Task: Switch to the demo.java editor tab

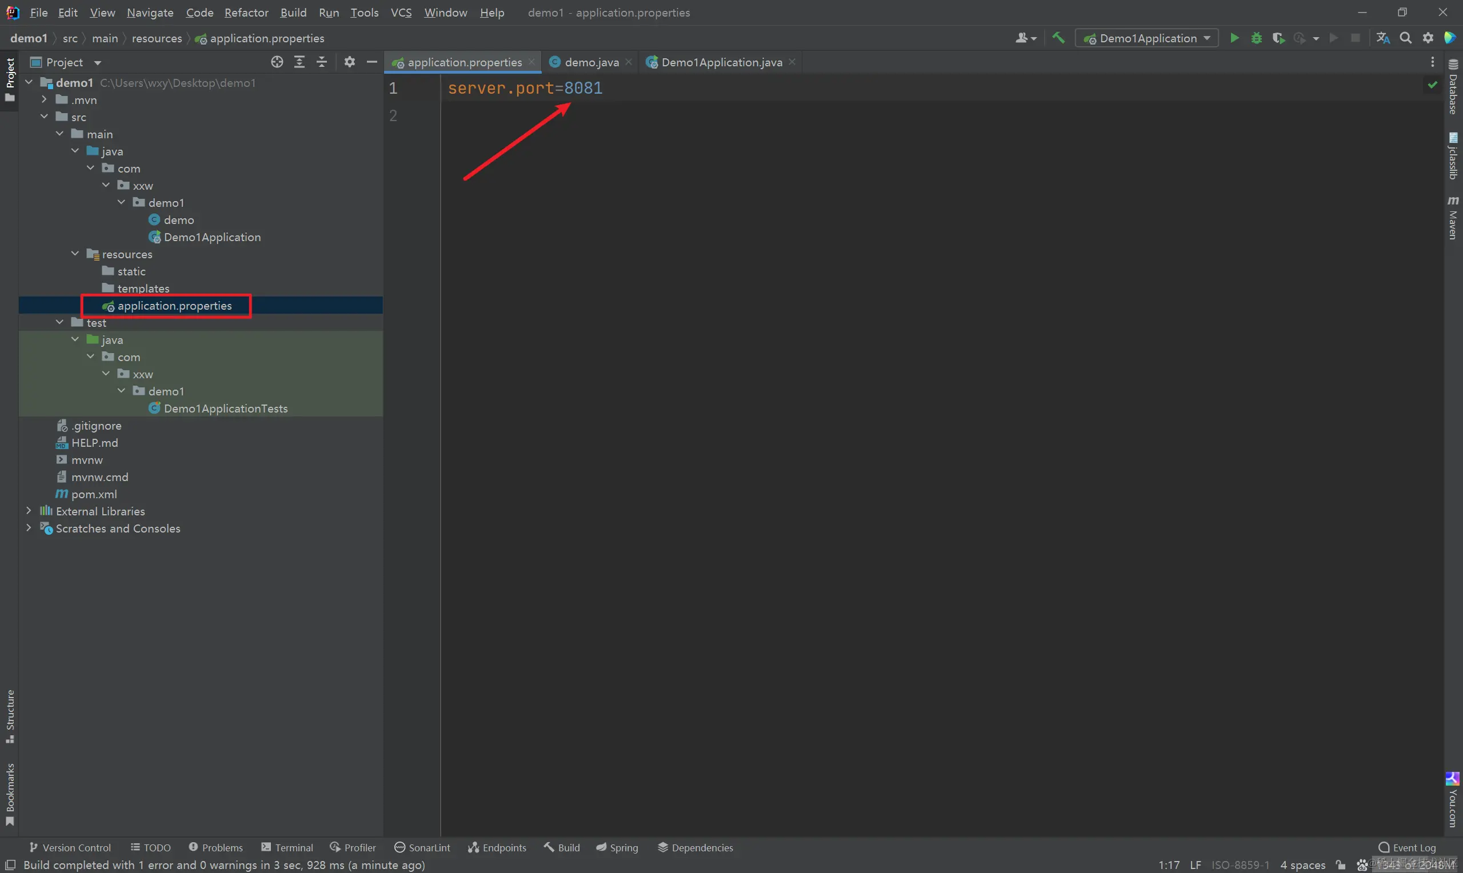Action: click(x=591, y=62)
